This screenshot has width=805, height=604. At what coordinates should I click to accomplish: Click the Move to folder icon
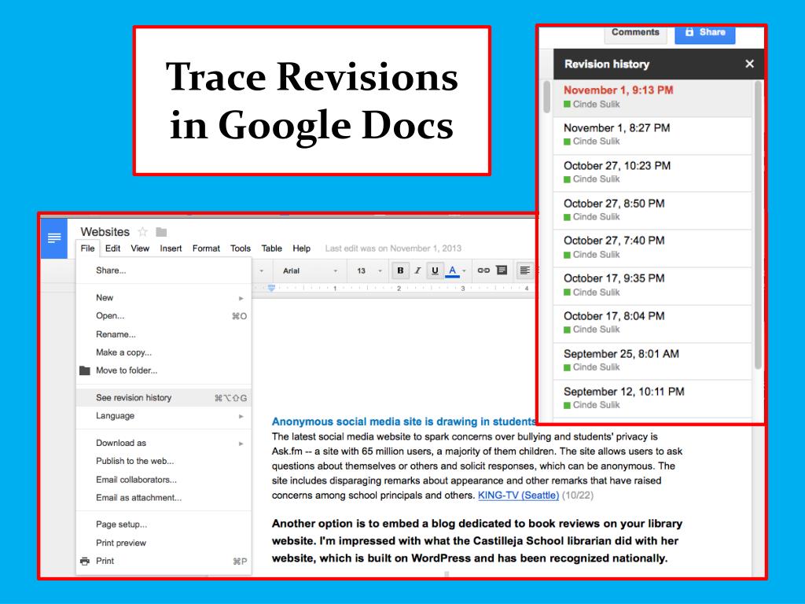coord(85,370)
